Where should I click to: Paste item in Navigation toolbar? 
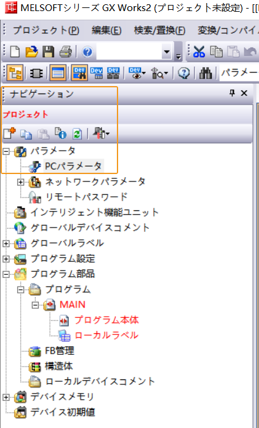click(x=43, y=134)
